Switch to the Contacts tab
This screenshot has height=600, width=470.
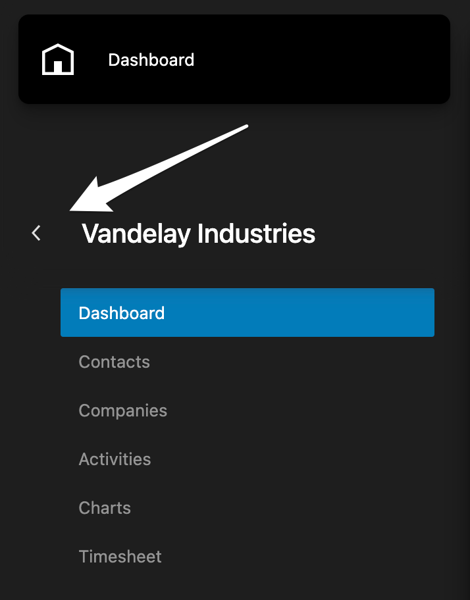point(114,362)
